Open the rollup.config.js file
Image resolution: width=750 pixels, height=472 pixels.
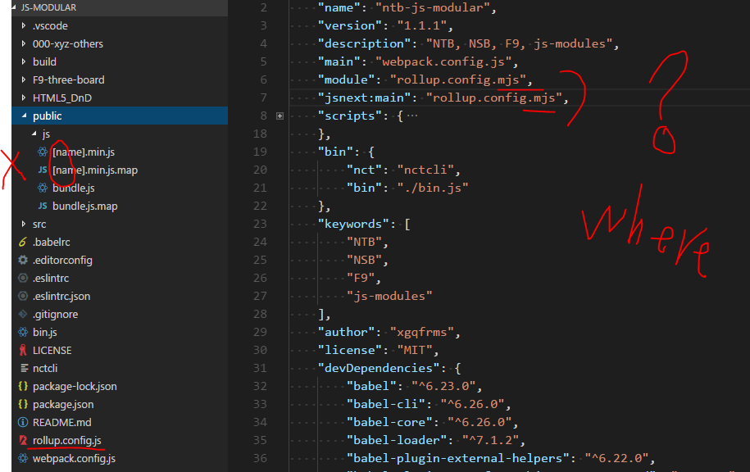coord(67,440)
